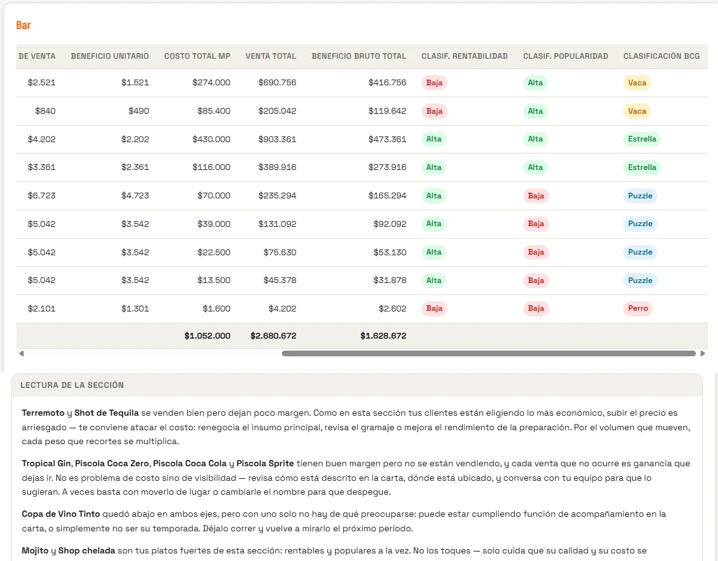Click the Bar section heading
Viewport: 718px width, 561px height.
[23, 25]
